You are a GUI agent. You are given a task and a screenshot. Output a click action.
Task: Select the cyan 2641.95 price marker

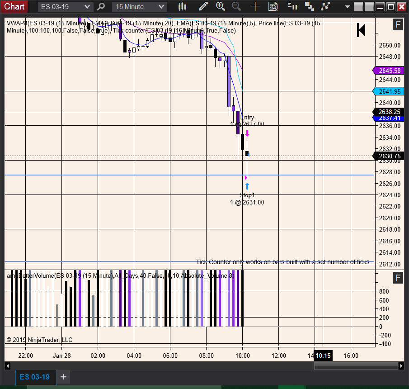tap(388, 91)
